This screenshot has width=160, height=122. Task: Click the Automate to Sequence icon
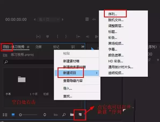click(x=56, y=115)
